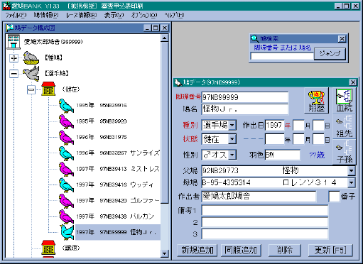
Task: Open race history with the trophy 翔歴 button
Action: [317, 101]
